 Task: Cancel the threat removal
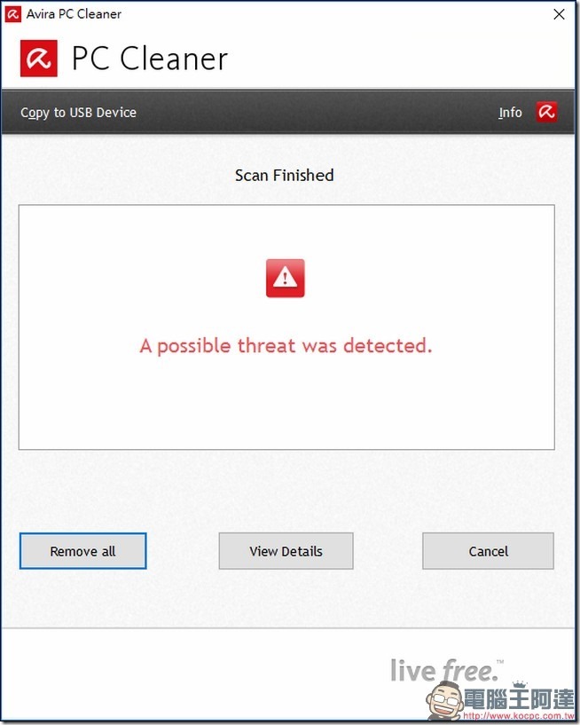click(488, 551)
